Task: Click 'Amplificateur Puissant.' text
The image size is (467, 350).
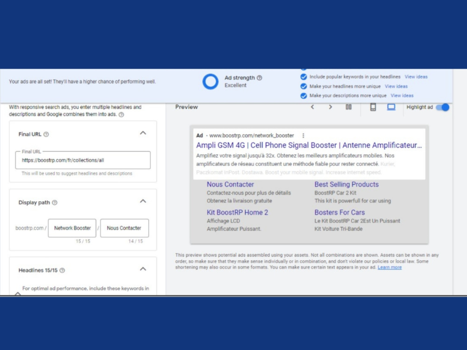Action: (234, 229)
